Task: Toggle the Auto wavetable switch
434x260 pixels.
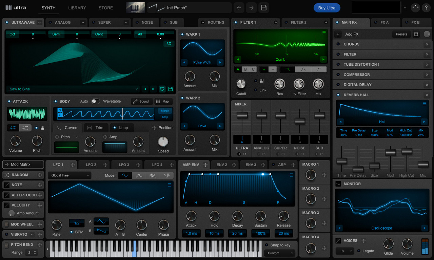Action: coord(96,101)
